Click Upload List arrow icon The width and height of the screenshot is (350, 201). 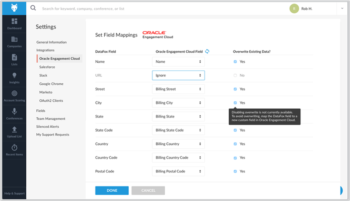click(x=14, y=129)
